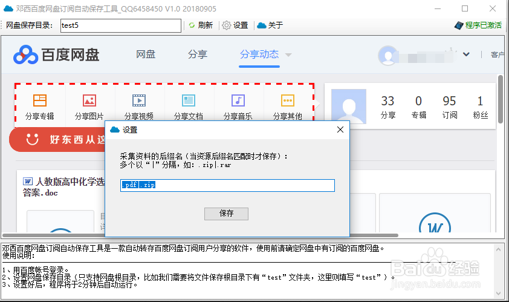
Task: Click the vertical scrollbar of the web view
Action: [501, 99]
